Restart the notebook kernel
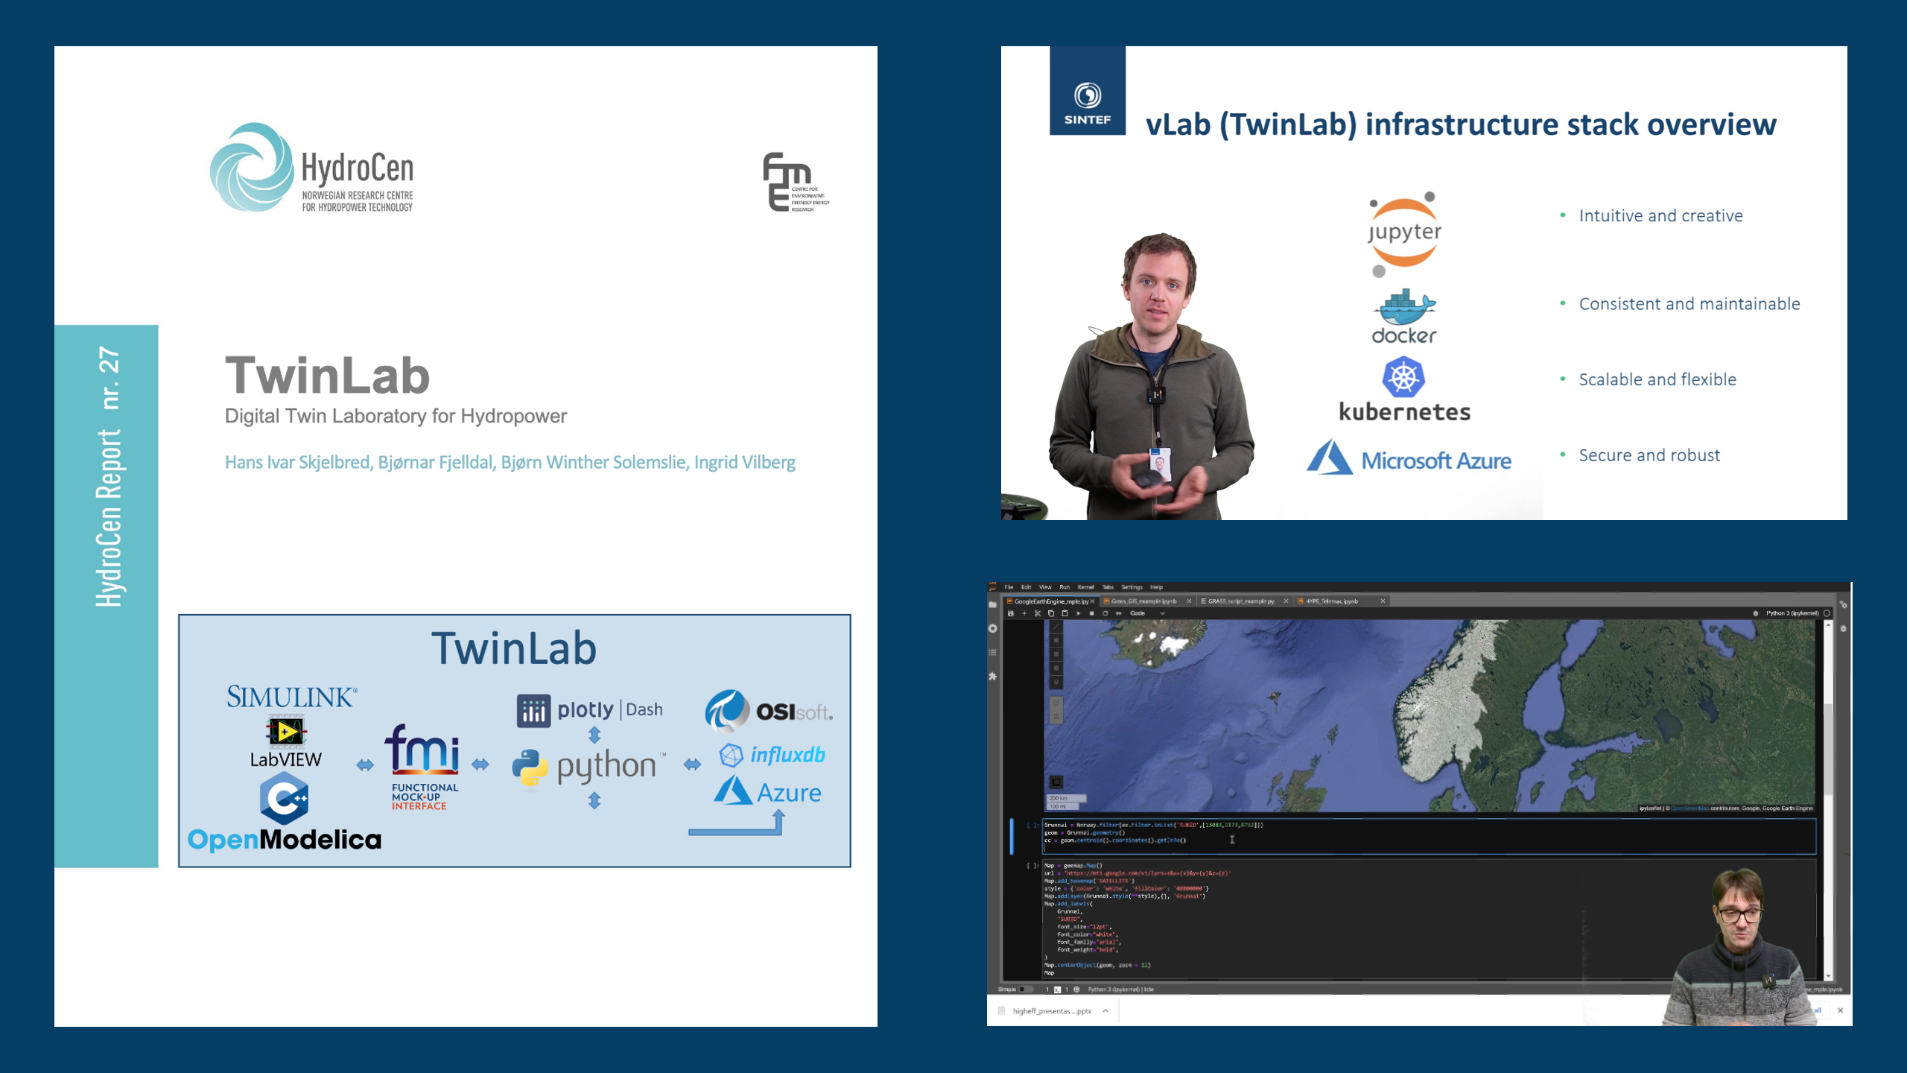The width and height of the screenshot is (1907, 1073). click(x=1105, y=614)
